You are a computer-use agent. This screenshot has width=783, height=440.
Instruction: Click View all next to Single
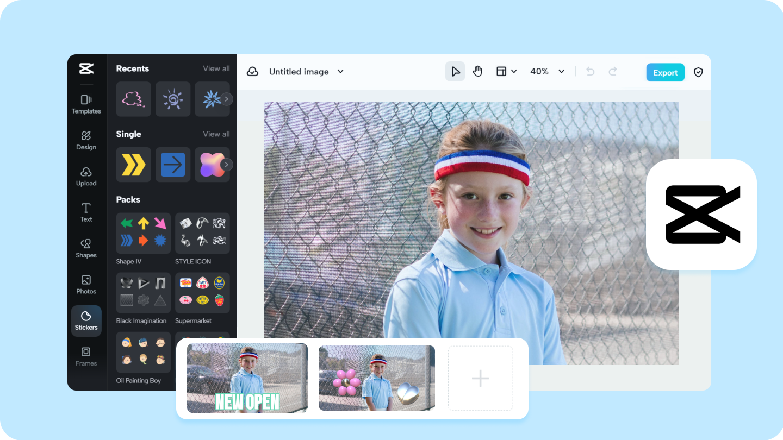click(216, 134)
